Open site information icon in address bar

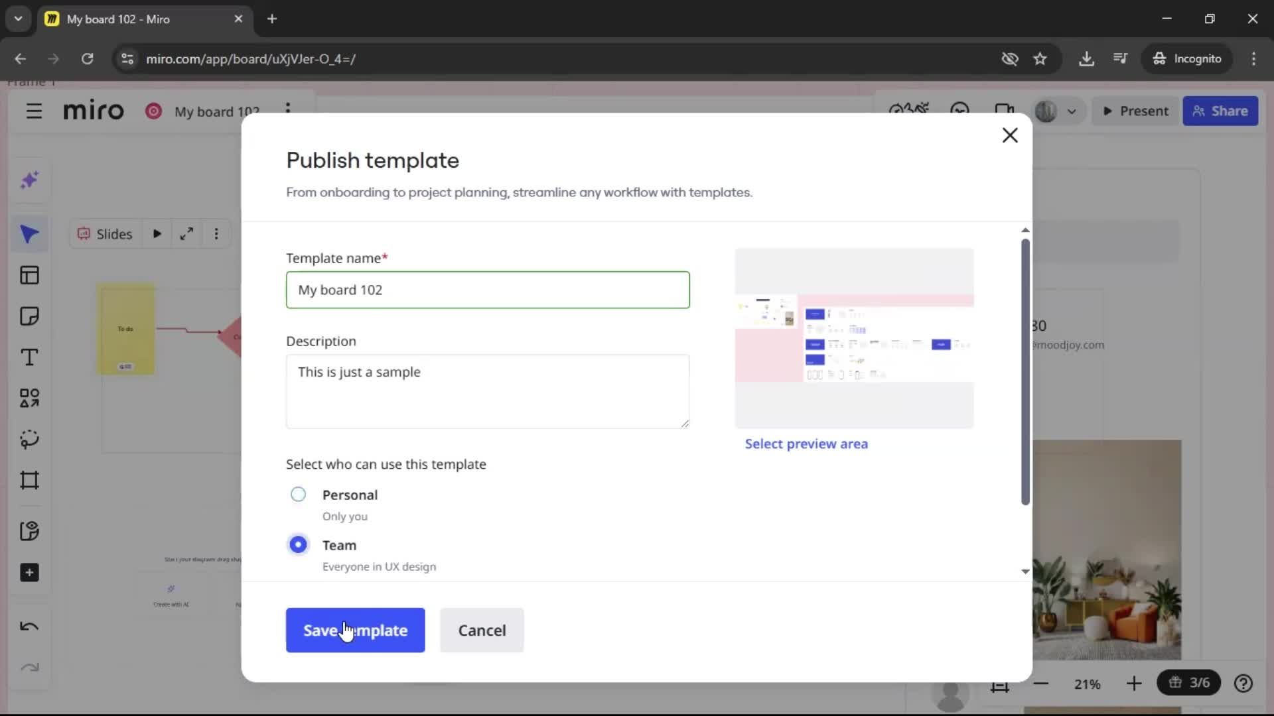(x=127, y=58)
